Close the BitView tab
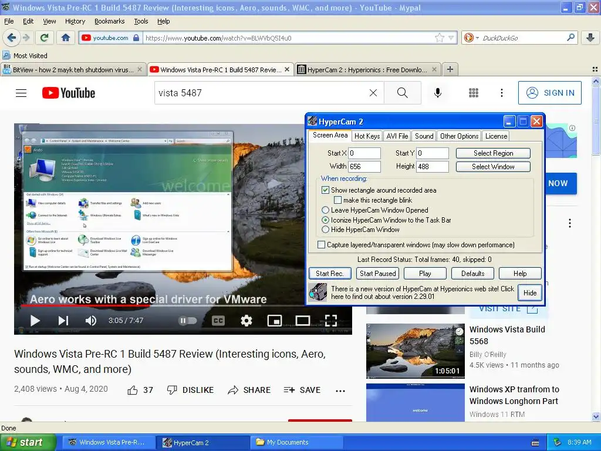This screenshot has height=451, width=601. [140, 69]
